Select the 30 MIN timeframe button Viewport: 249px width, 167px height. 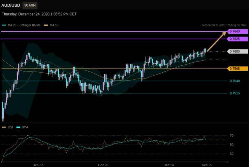30,5
